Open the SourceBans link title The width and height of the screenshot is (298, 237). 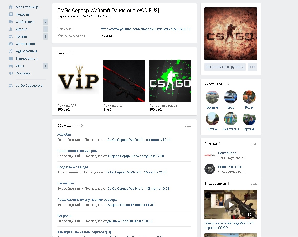pos(227,153)
